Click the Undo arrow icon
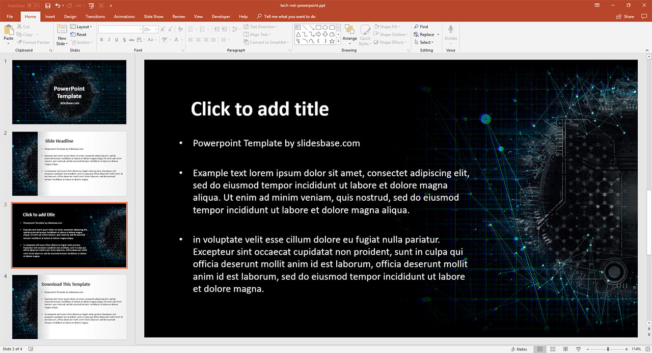This screenshot has height=353, width=652. (x=58, y=5)
